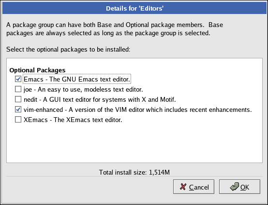Click the red X icon on Cancel
This screenshot has height=205, width=268.
pyautogui.click(x=183, y=187)
